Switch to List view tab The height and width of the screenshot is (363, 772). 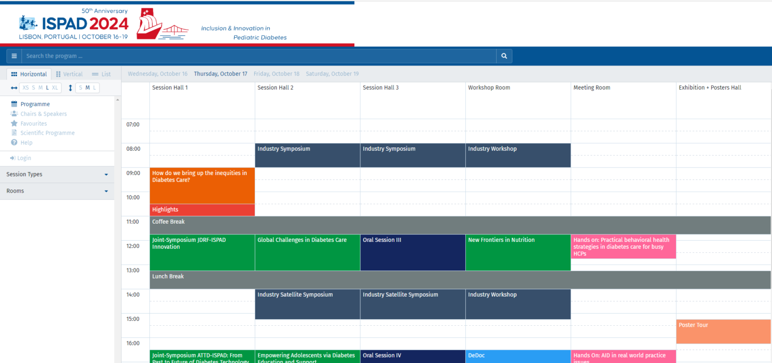click(101, 74)
